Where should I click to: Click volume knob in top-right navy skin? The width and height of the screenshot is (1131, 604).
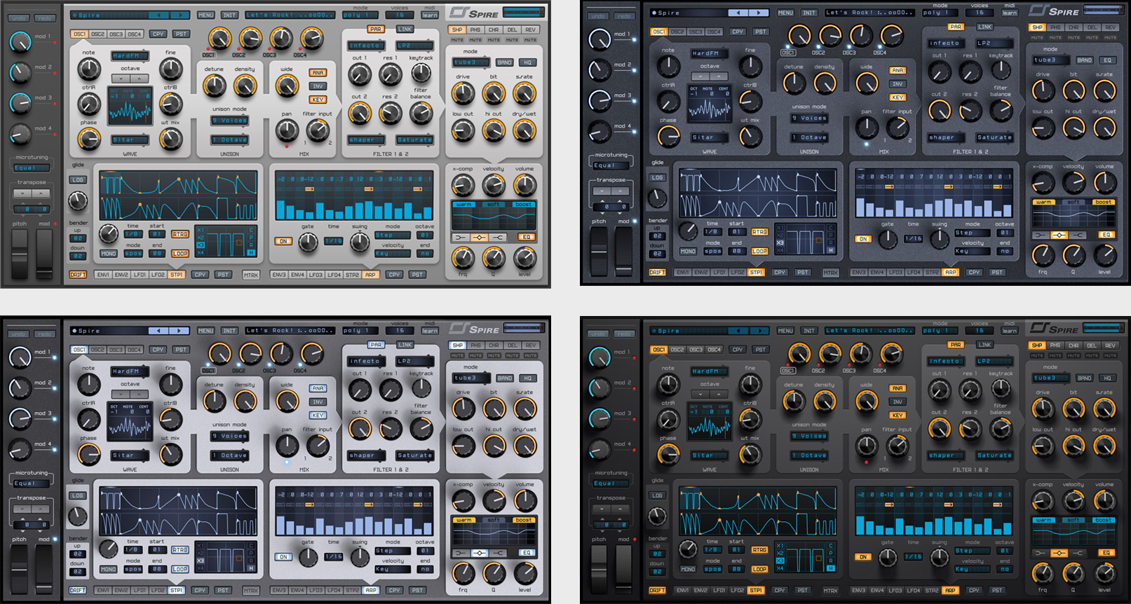pyautogui.click(x=1104, y=182)
